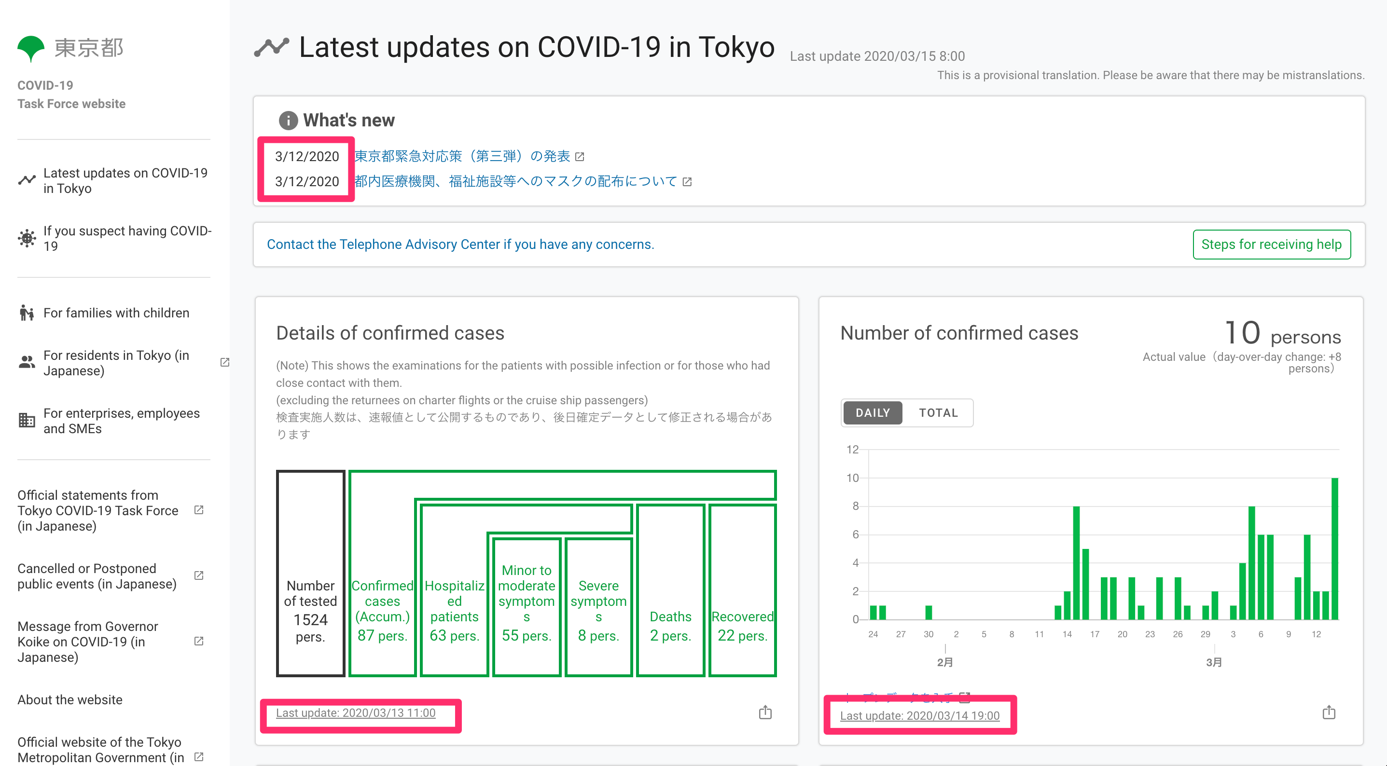The image size is (1387, 766).
Task: Click the virus icon for suspected COVID-19
Action: pos(27,238)
